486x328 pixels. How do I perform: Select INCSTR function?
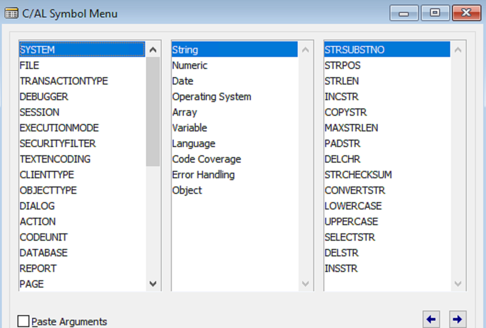[387, 96]
